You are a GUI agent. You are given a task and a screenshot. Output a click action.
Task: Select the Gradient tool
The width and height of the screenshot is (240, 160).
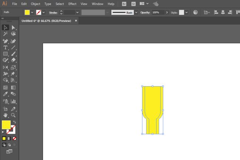pyautogui.click(x=13, y=88)
